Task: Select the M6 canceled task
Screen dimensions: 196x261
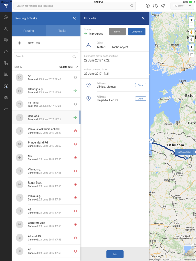Action: pyautogui.click(x=46, y=158)
